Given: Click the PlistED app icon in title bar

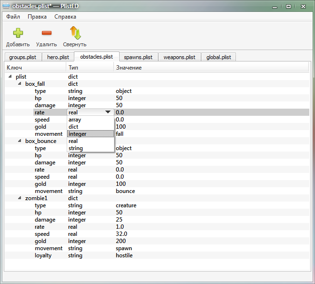Looking at the screenshot, I should (6, 6).
